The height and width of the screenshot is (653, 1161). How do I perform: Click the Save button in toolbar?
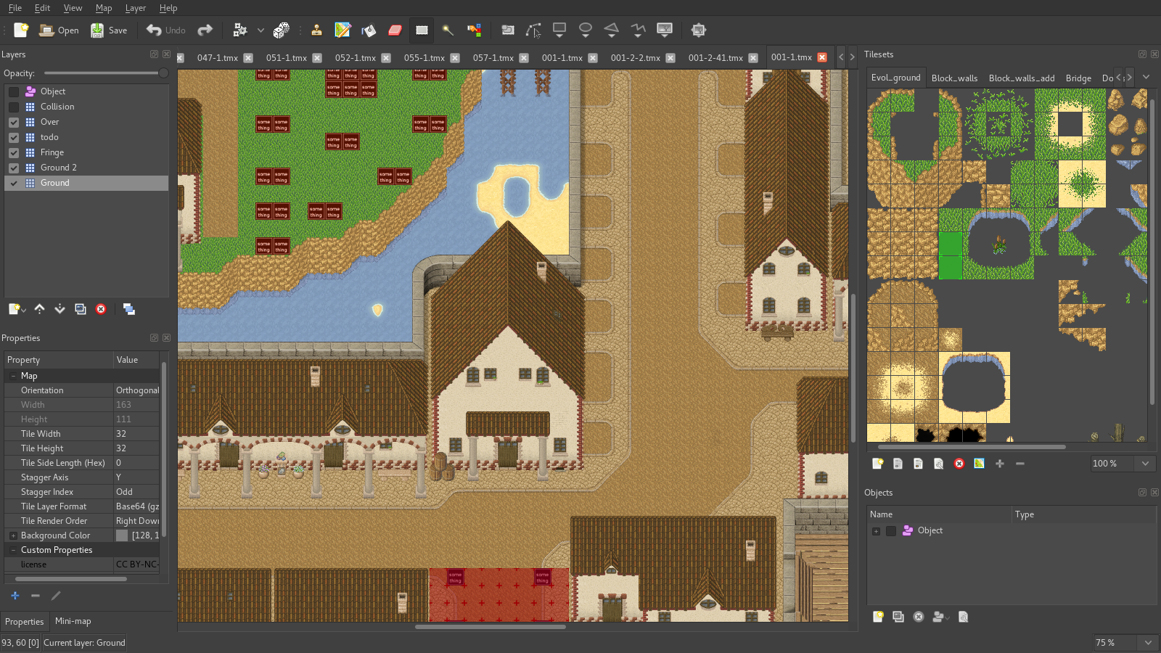109,30
